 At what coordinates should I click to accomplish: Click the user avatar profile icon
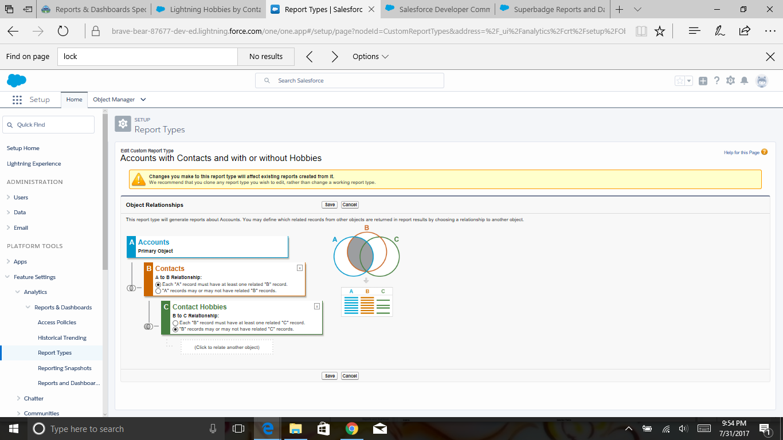761,81
